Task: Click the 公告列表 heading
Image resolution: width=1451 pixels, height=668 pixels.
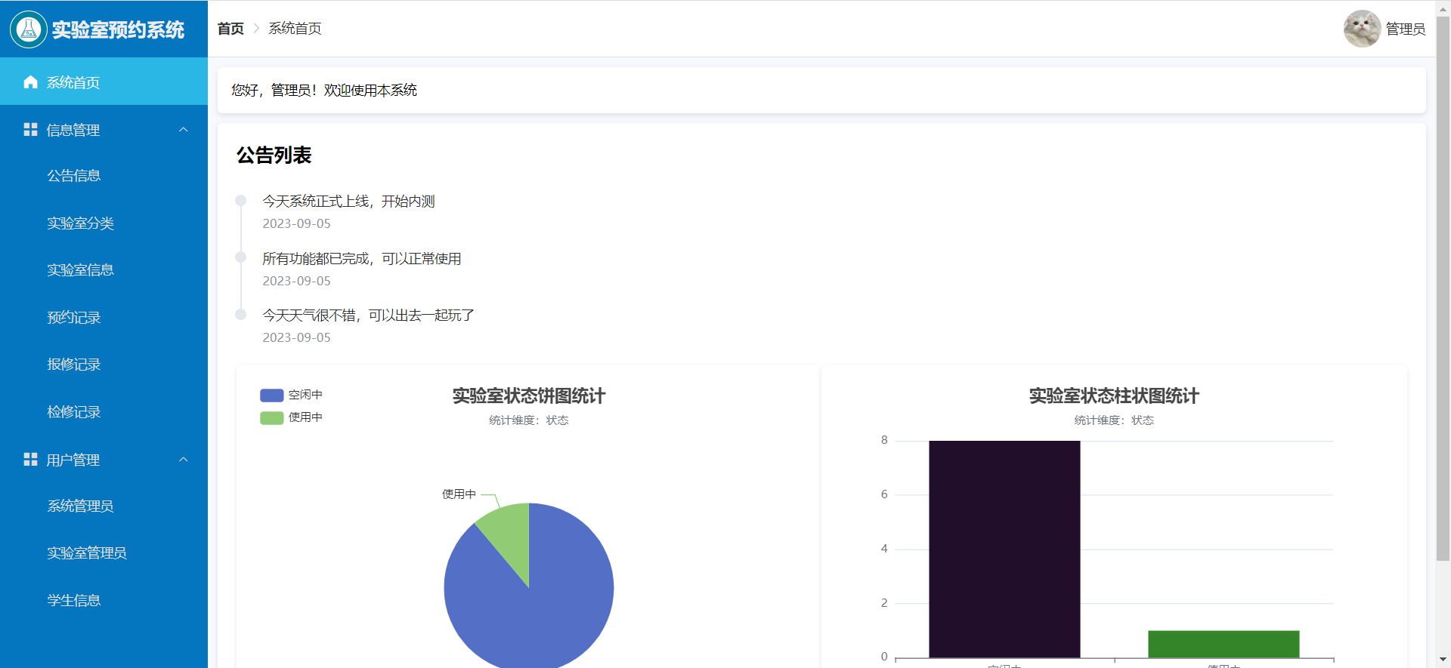Action: (x=274, y=155)
